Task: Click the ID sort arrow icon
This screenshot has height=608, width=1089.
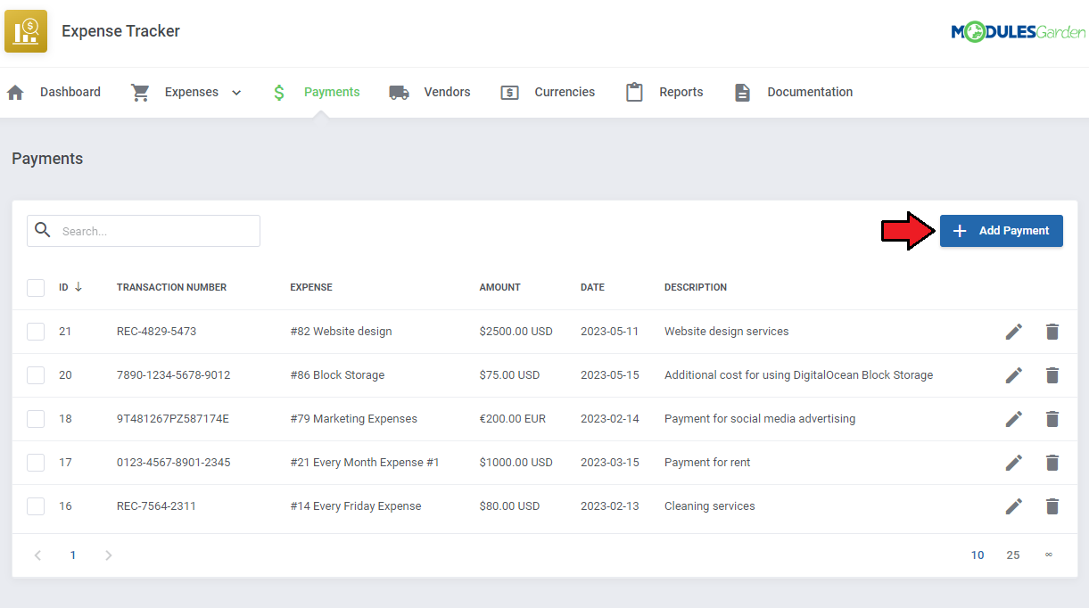Action: click(x=78, y=287)
